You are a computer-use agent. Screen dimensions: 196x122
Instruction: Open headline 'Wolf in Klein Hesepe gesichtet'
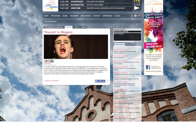coord(123,103)
